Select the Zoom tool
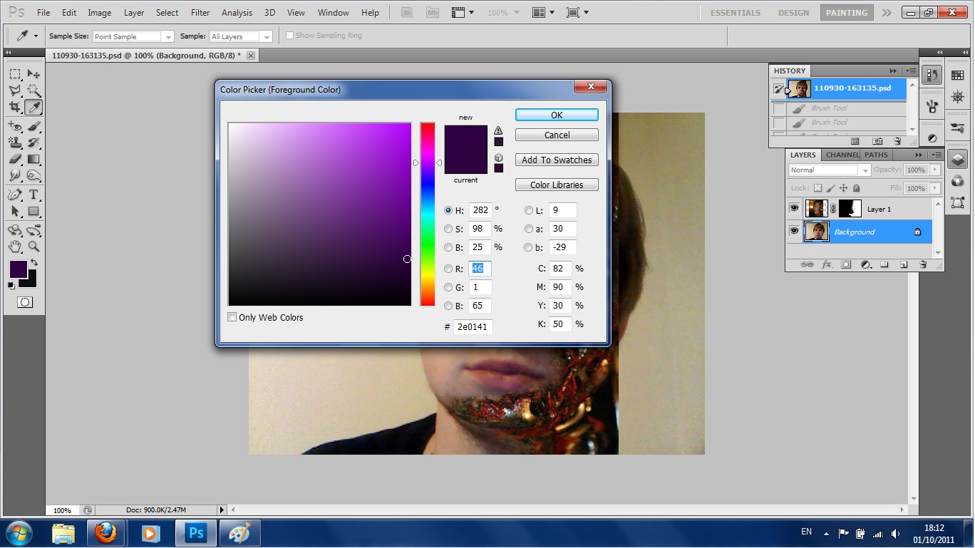Screen dimensions: 975x548 tap(33, 247)
